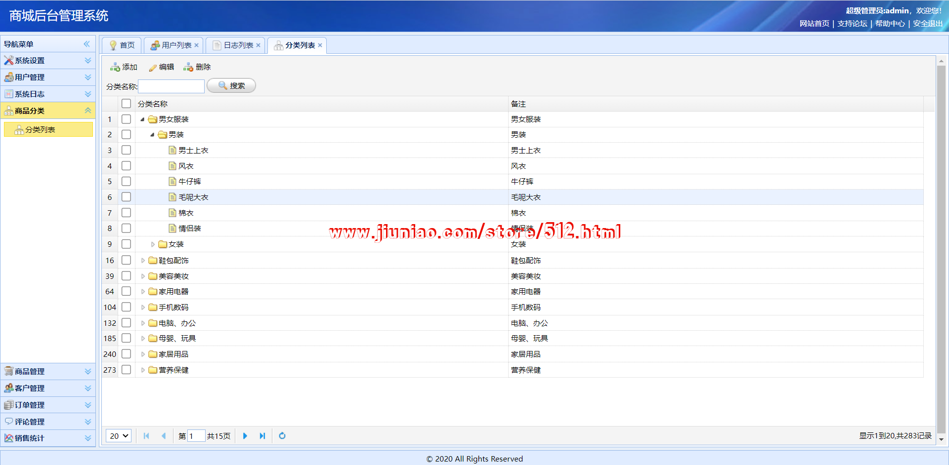Click the 删除 (delete) toolbar icon
The image size is (949, 465).
(188, 67)
